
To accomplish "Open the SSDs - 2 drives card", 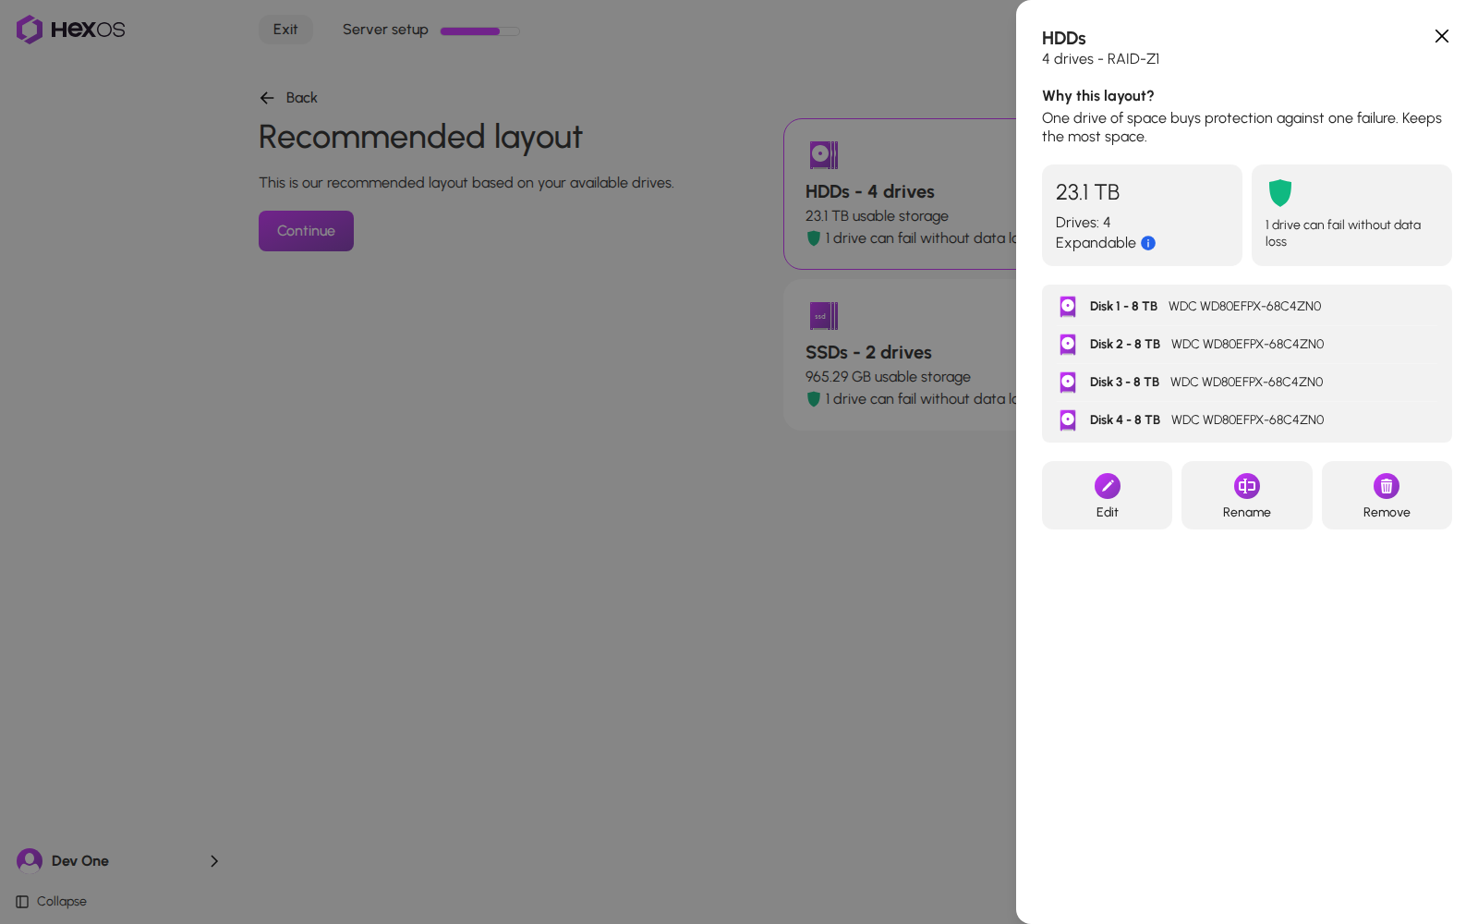I will (x=900, y=355).
